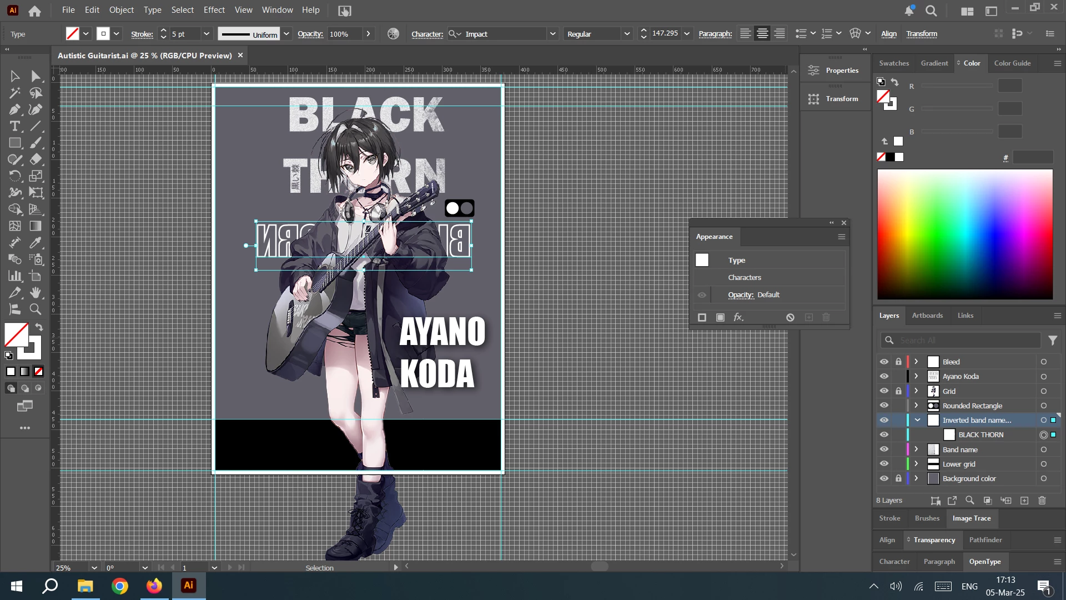
Task: Delete selected layer using trash icon
Action: click(x=1042, y=501)
